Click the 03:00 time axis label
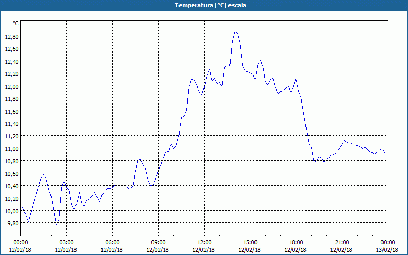The width and height of the screenshot is (408, 255). click(66, 243)
